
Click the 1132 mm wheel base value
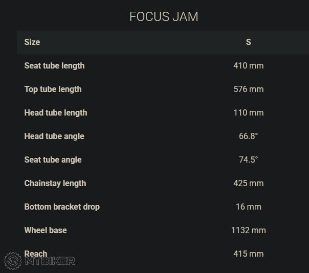coord(248,230)
